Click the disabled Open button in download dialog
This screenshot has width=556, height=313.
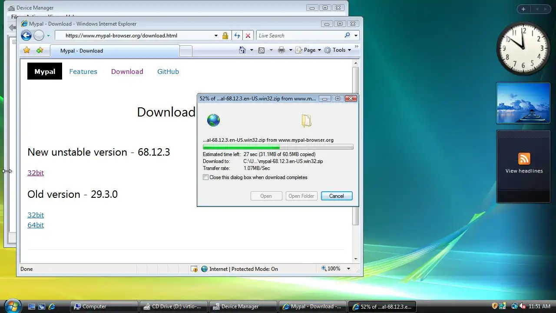pos(266,196)
